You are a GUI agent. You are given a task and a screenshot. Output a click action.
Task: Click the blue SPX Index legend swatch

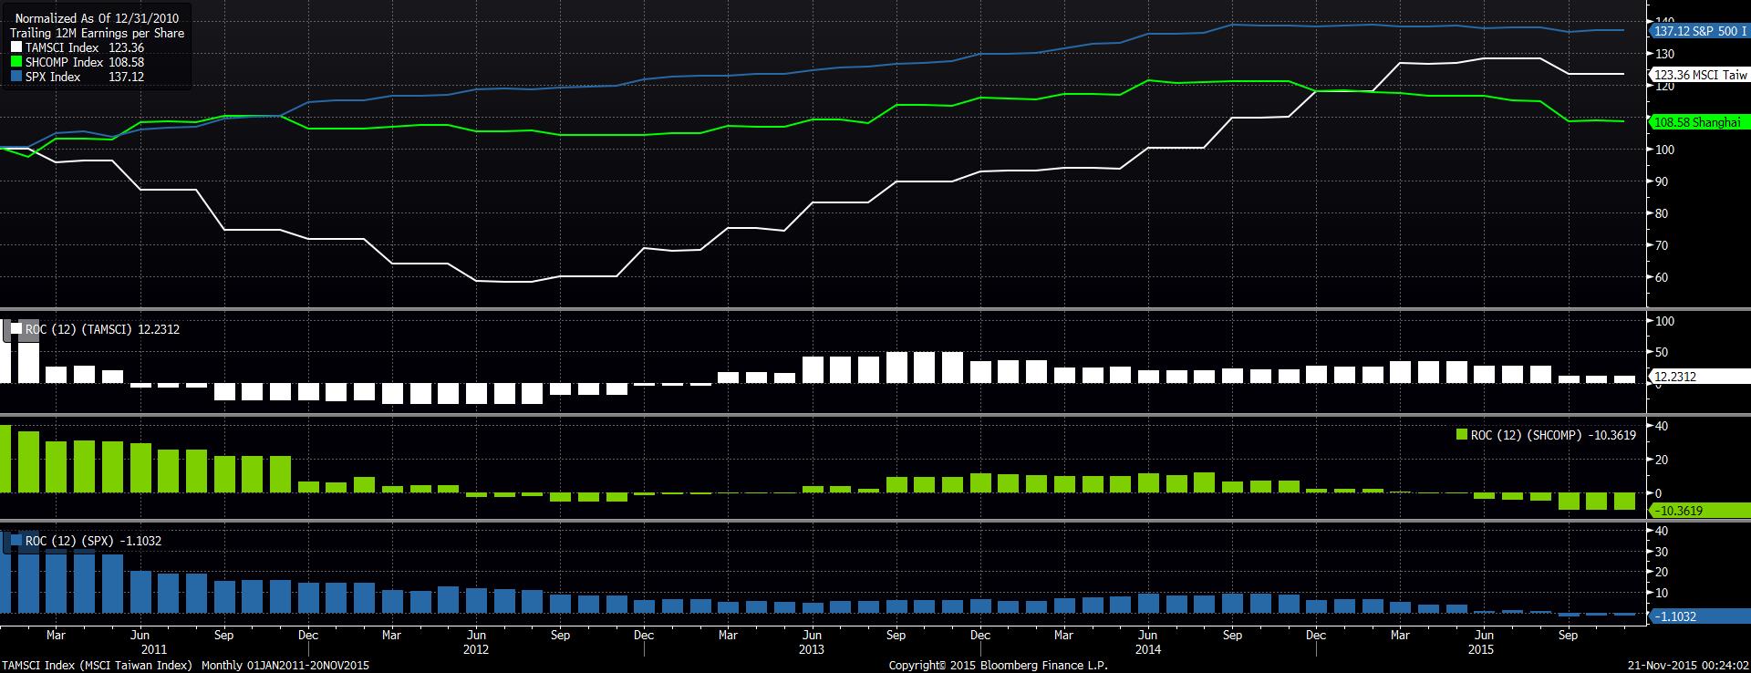point(16,77)
